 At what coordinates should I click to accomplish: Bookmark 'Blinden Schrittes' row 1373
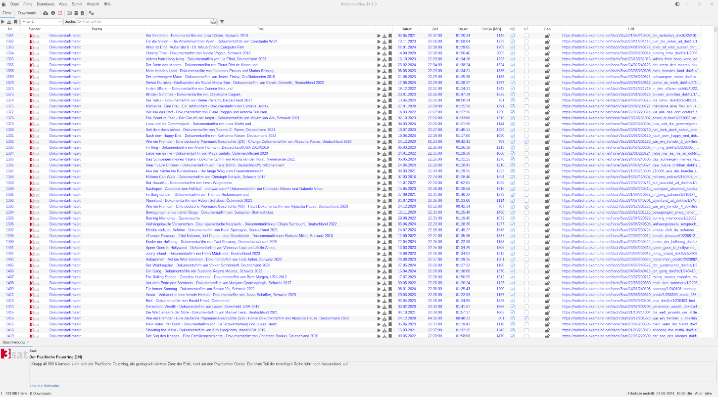pyautogui.click(x=390, y=94)
